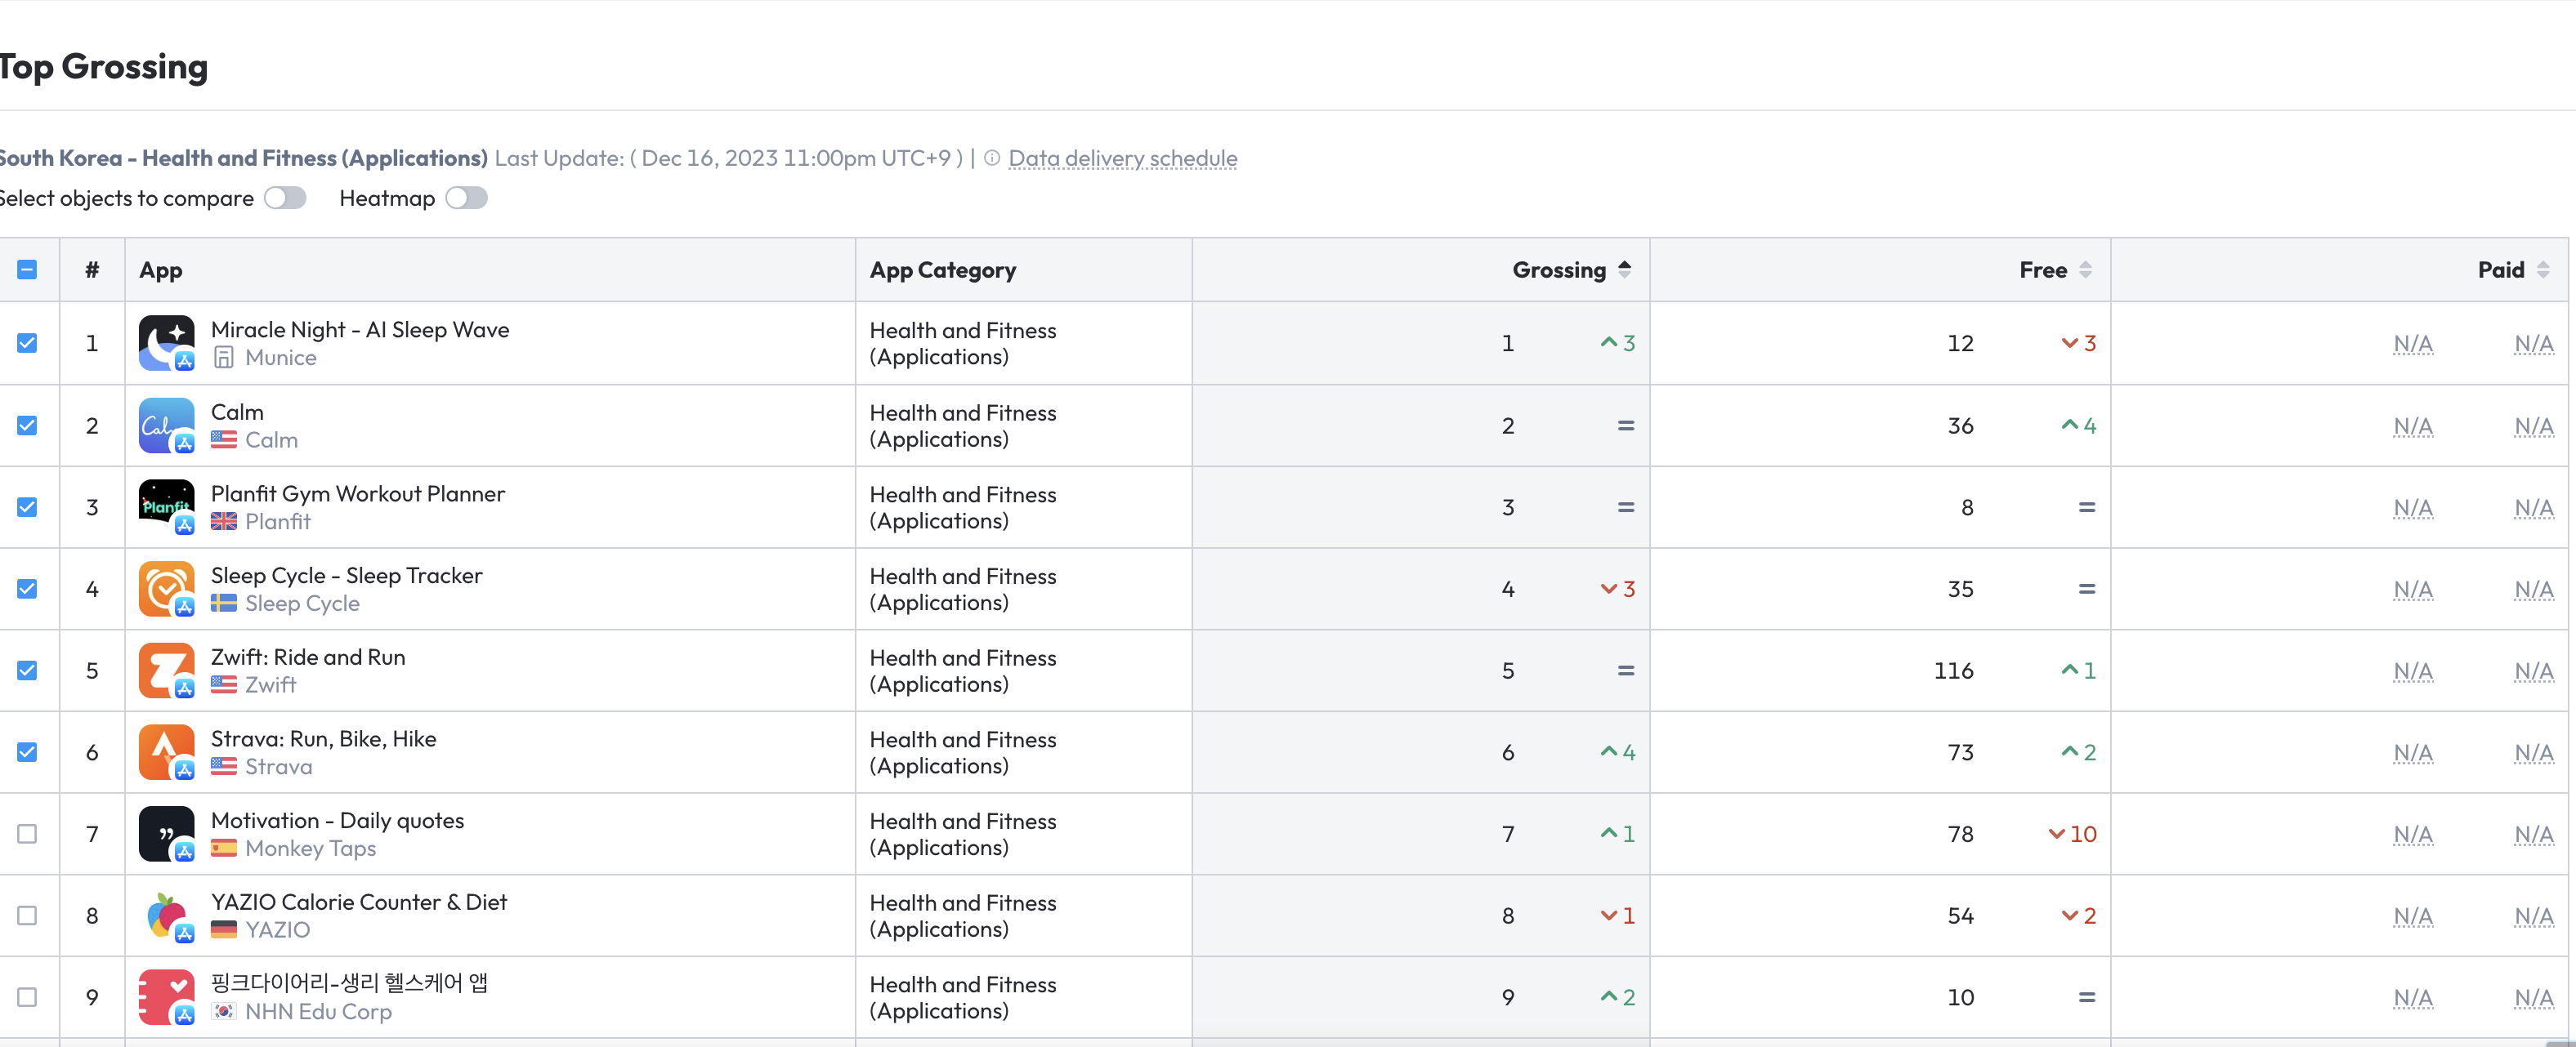Open the NHN Edu Corp app icon

(x=166, y=997)
